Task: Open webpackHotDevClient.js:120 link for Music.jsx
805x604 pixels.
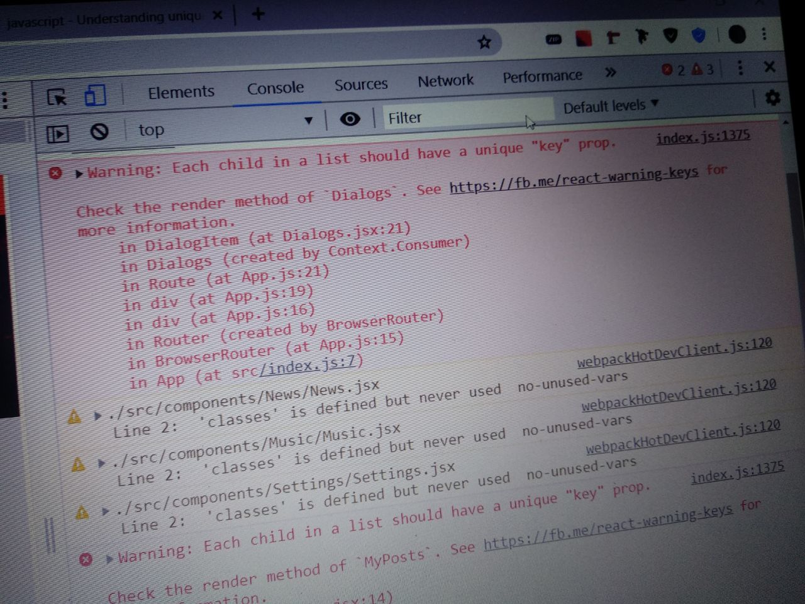Action: [679, 394]
